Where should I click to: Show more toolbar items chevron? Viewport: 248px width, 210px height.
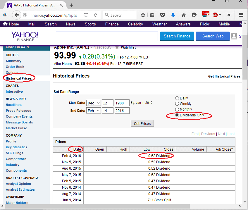[x=229, y=15]
